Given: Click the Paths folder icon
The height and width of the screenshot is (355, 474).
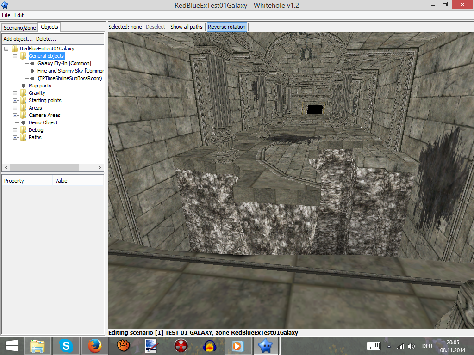Looking at the screenshot, I should tap(23, 137).
